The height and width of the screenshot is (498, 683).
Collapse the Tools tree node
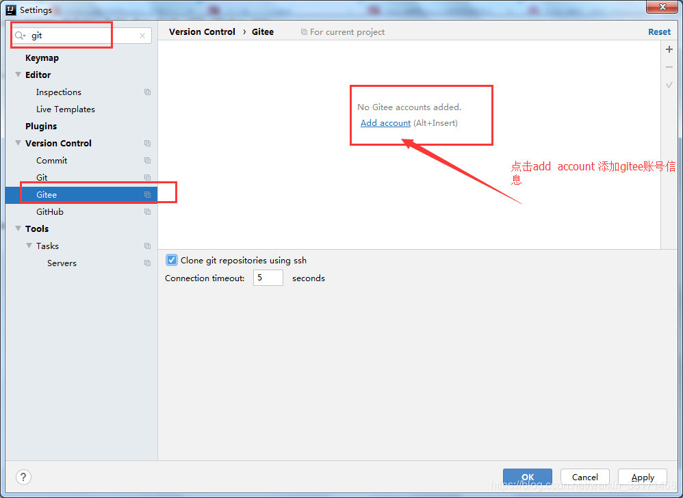tap(18, 228)
